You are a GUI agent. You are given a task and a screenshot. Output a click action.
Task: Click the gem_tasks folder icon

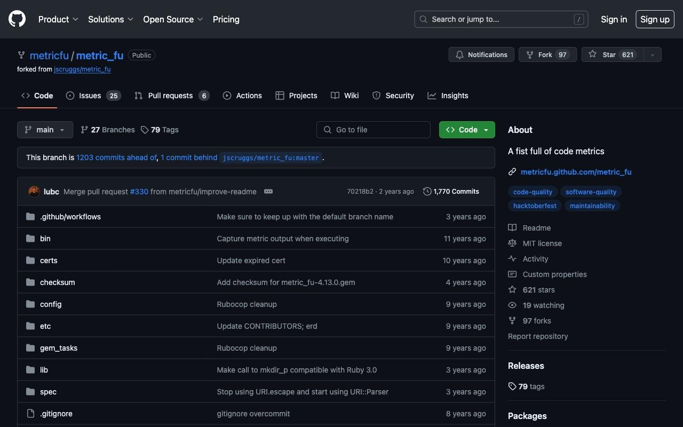pos(30,348)
